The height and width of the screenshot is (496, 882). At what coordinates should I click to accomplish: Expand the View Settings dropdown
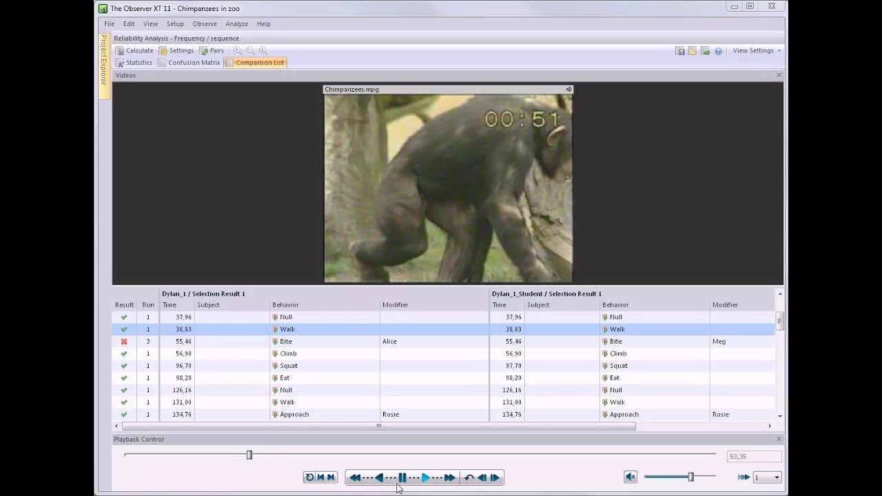[x=757, y=50]
